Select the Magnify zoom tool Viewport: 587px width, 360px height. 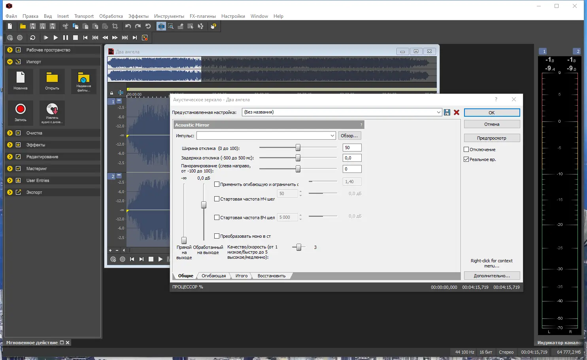(171, 26)
